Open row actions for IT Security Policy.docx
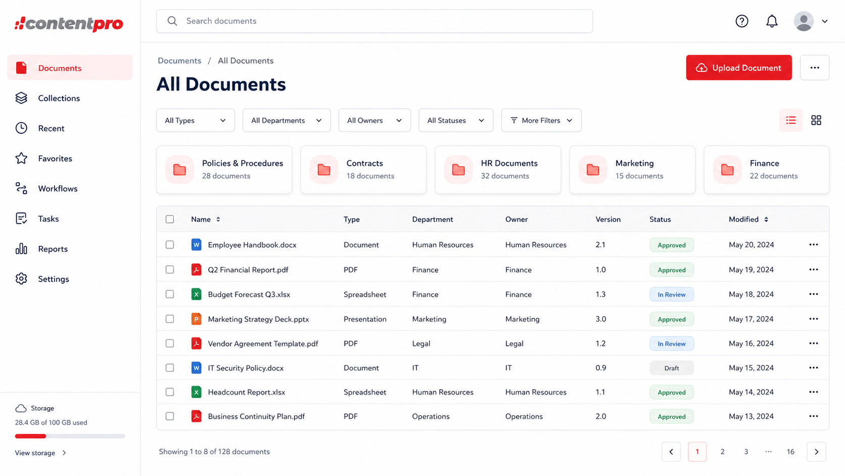 (x=814, y=368)
